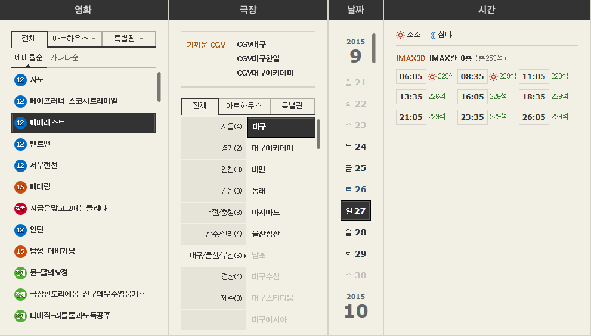Select the 특별관 tab in theater panel
The image size is (591, 336).
click(292, 106)
